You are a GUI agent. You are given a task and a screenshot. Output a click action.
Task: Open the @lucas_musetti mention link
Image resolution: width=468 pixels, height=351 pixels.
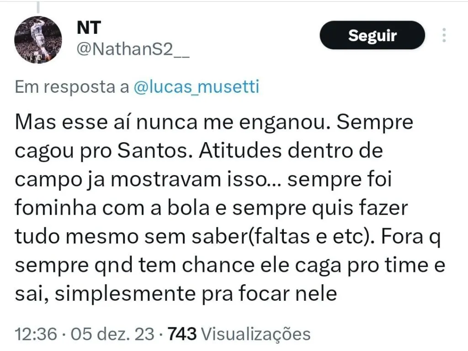(x=196, y=87)
